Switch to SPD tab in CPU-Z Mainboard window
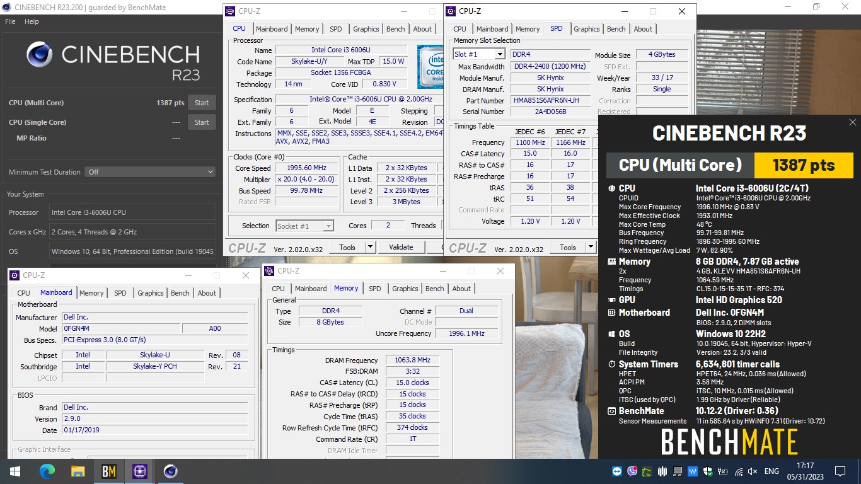 tap(120, 293)
